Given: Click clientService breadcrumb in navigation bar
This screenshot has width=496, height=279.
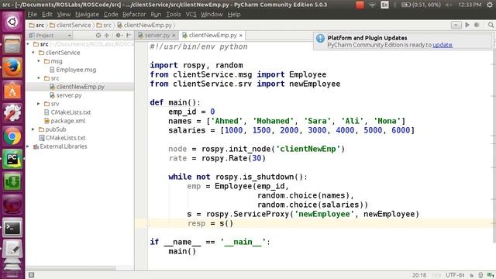Looking at the screenshot, I should pos(71,25).
